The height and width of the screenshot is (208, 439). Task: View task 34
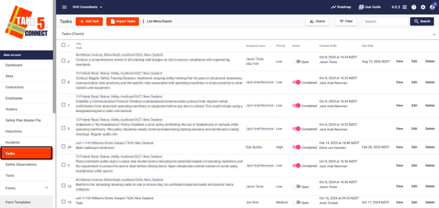[400, 147]
